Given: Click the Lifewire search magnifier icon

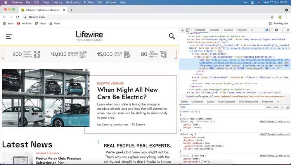Looking at the screenshot, I should (x=172, y=36).
